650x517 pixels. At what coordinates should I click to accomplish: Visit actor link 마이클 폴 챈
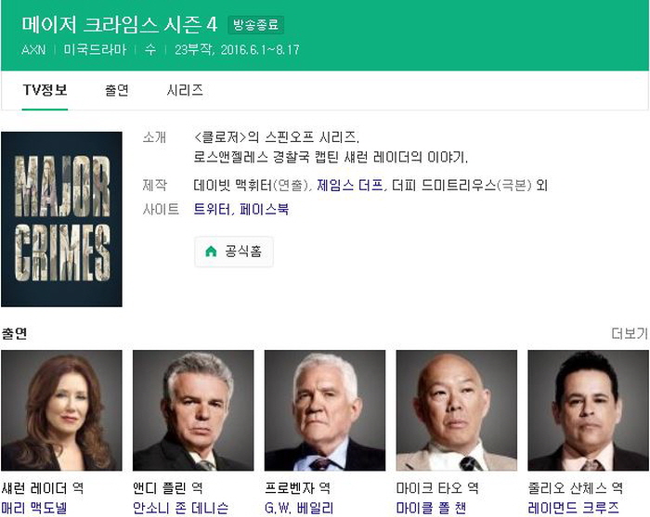click(x=431, y=508)
